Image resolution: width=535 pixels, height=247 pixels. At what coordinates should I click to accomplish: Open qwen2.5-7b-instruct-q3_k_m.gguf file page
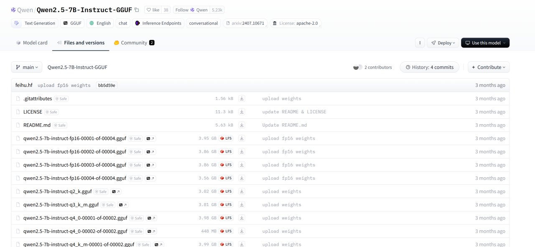[x=61, y=205]
